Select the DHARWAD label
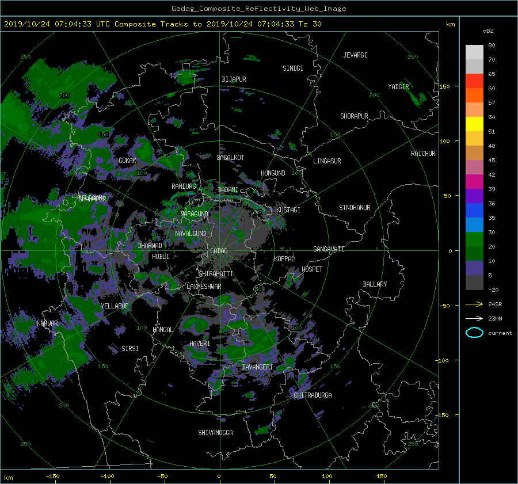The height and width of the screenshot is (484, 518). click(x=150, y=246)
